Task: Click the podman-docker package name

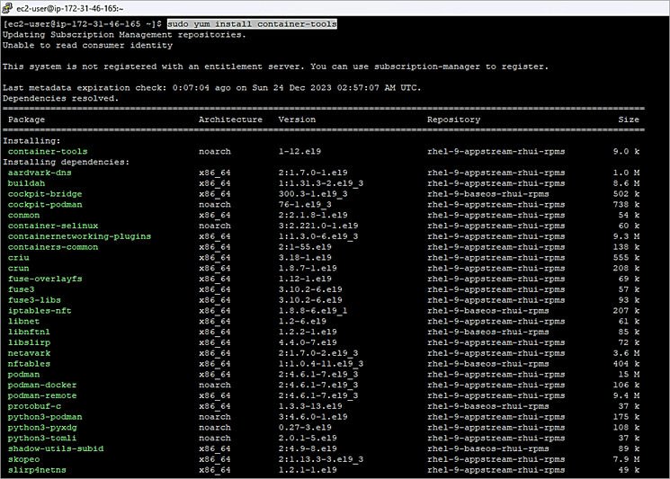Action: coord(45,386)
